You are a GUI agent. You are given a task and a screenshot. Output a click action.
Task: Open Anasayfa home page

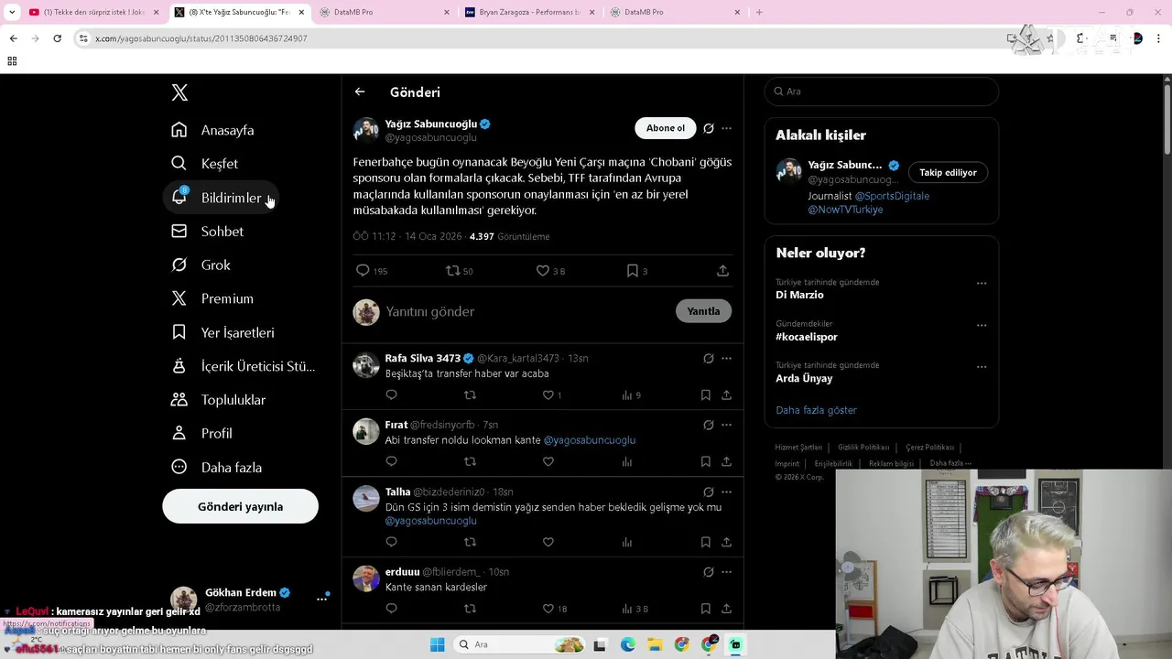tap(212, 130)
